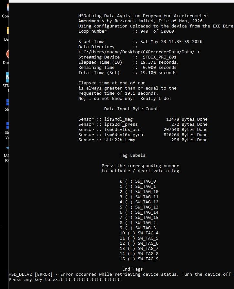Click the tag row "9 ( ) SW_TAG_3"
Viewport: 234px width, 289px height.
coord(138,228)
